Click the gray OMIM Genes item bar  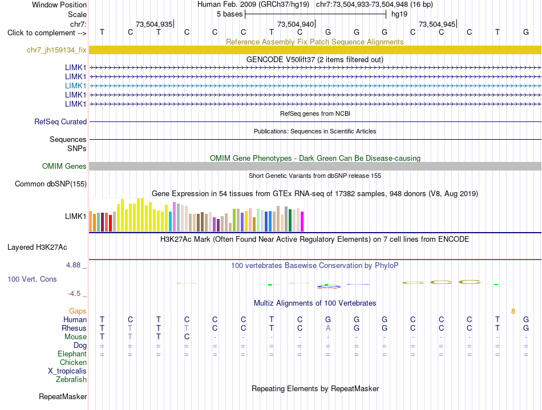point(315,166)
